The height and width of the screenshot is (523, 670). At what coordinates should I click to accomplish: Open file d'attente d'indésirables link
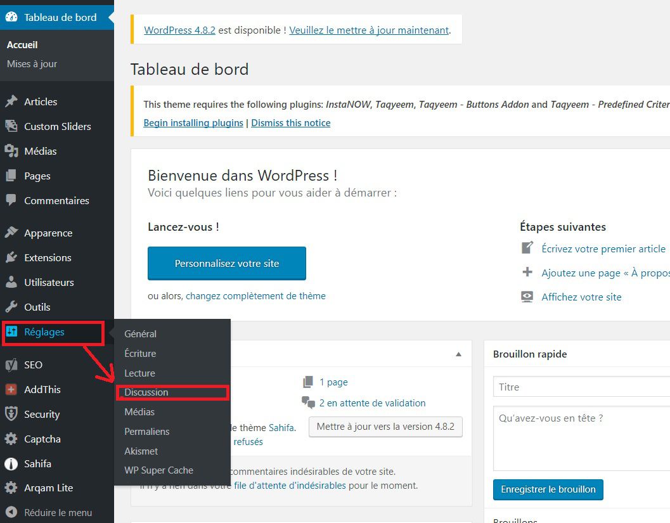[x=290, y=486]
